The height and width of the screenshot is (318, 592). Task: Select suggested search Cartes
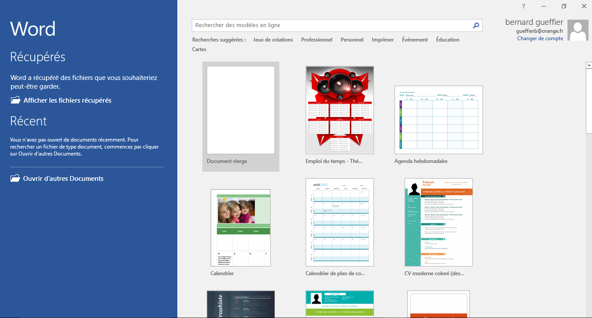click(x=199, y=49)
